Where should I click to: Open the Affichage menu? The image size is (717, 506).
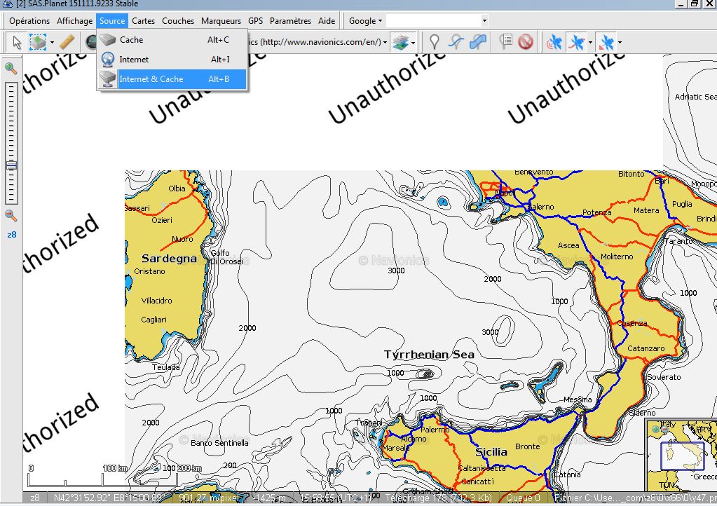74,21
